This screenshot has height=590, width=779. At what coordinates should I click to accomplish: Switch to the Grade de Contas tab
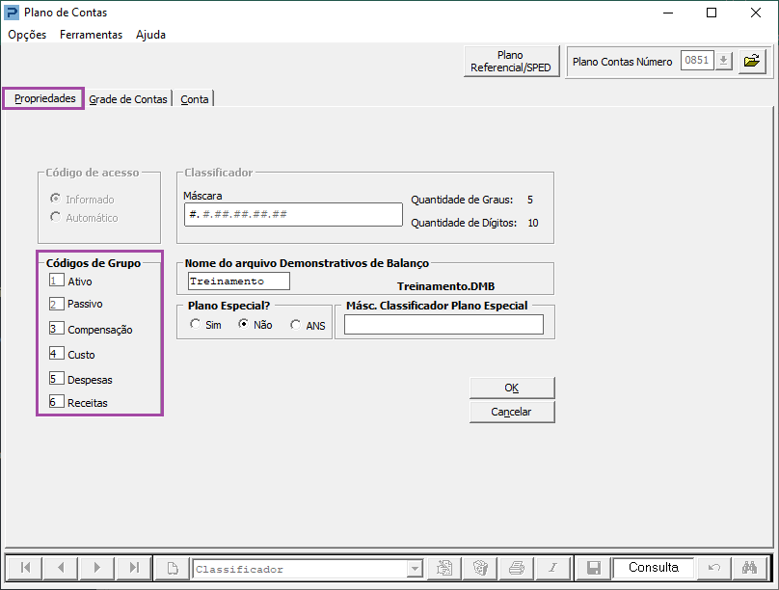[x=128, y=99]
